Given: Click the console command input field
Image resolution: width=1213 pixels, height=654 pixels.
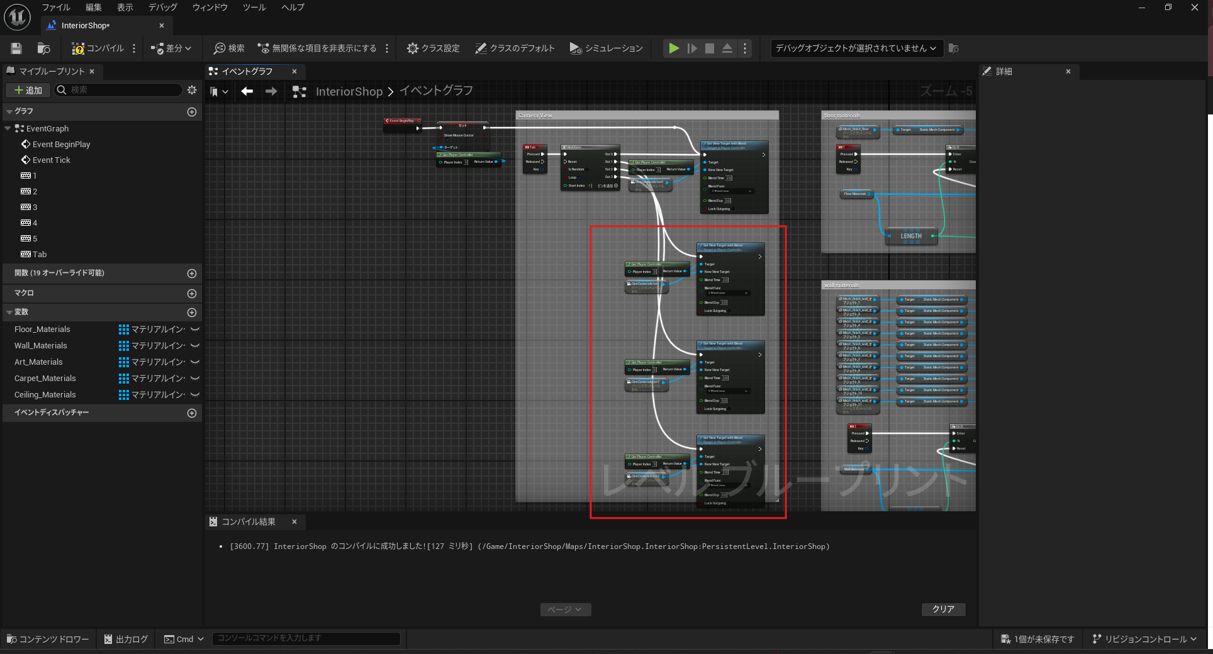Looking at the screenshot, I should click(306, 638).
